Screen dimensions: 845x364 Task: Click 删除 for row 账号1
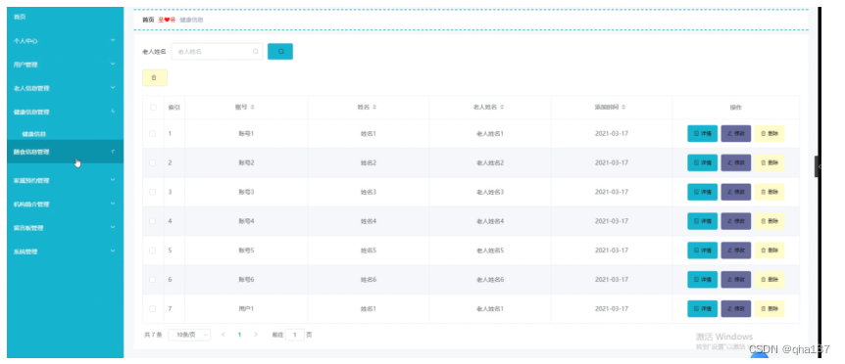[769, 133]
